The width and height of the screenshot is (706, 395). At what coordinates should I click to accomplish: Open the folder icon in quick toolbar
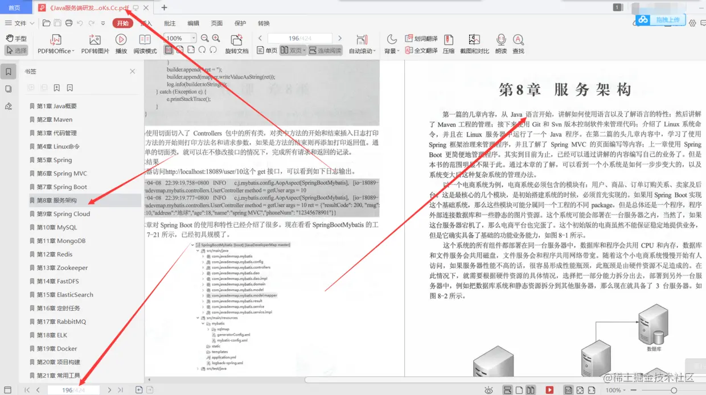[47, 23]
